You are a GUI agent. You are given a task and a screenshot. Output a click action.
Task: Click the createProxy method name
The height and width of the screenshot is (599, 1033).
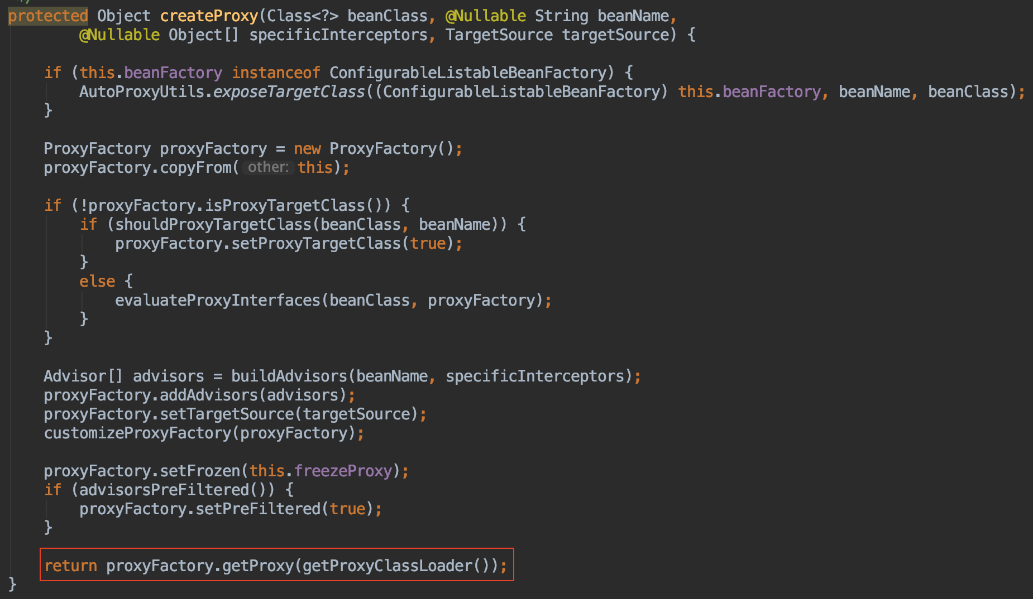(209, 16)
